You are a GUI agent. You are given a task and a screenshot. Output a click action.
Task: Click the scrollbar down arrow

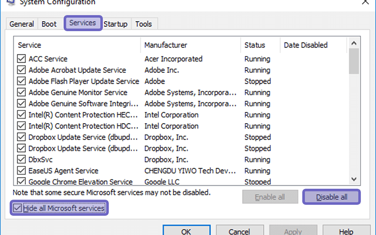(x=354, y=179)
